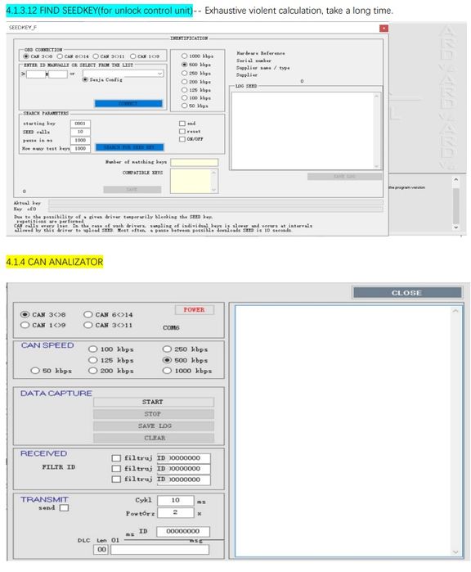Click START in DATA CAPTURE

point(154,402)
